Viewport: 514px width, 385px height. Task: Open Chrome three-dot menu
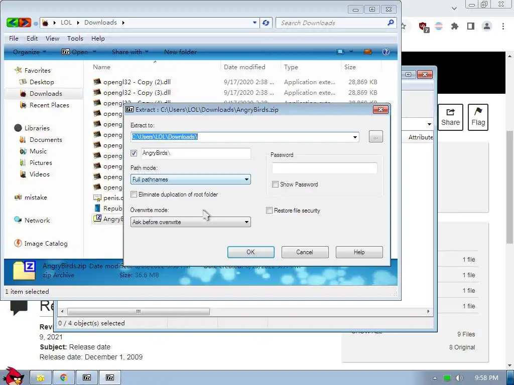[x=503, y=26]
